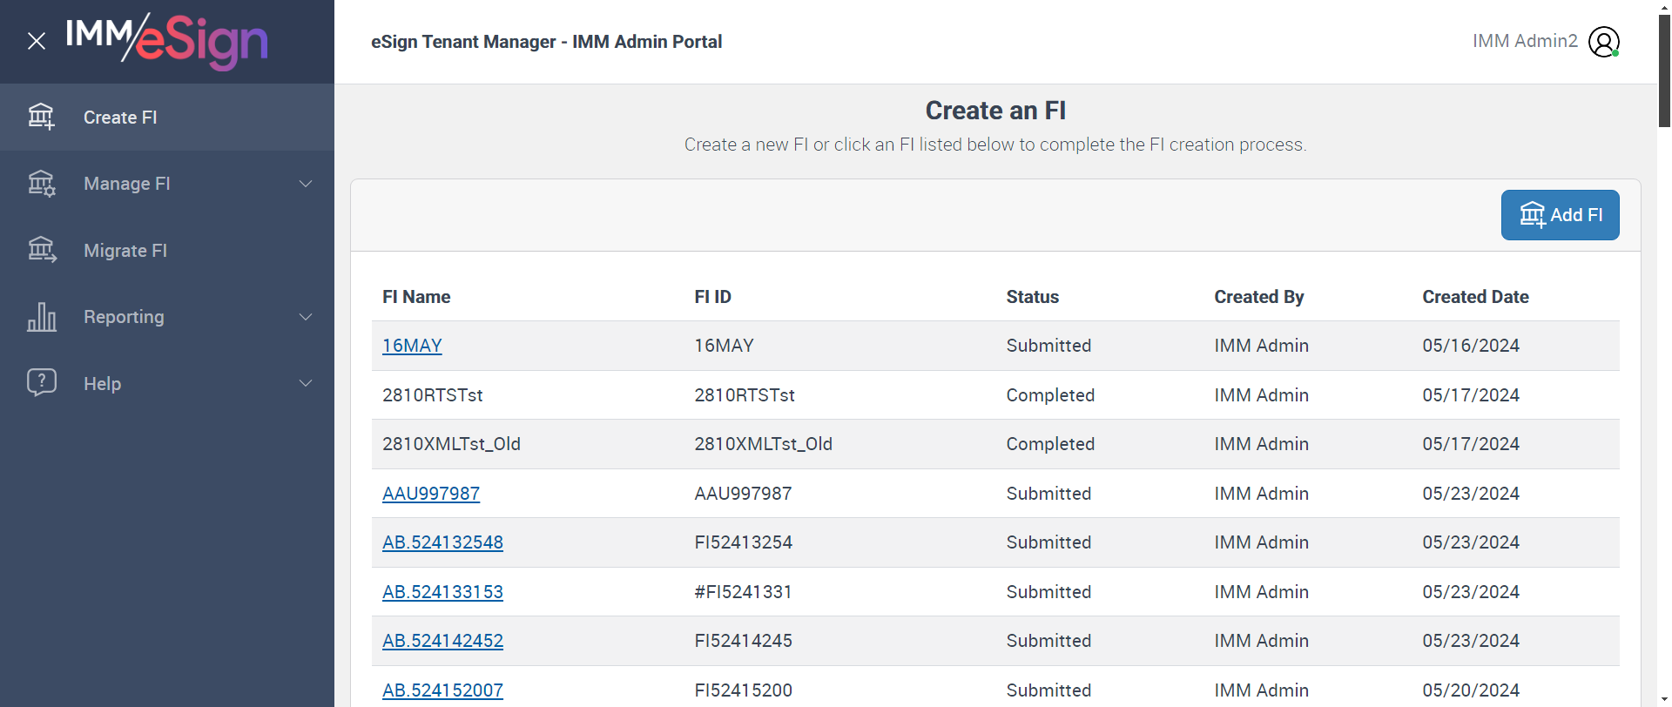The height and width of the screenshot is (707, 1672).
Task: Click the Migrate FI arrow-bank icon
Action: coord(41,250)
